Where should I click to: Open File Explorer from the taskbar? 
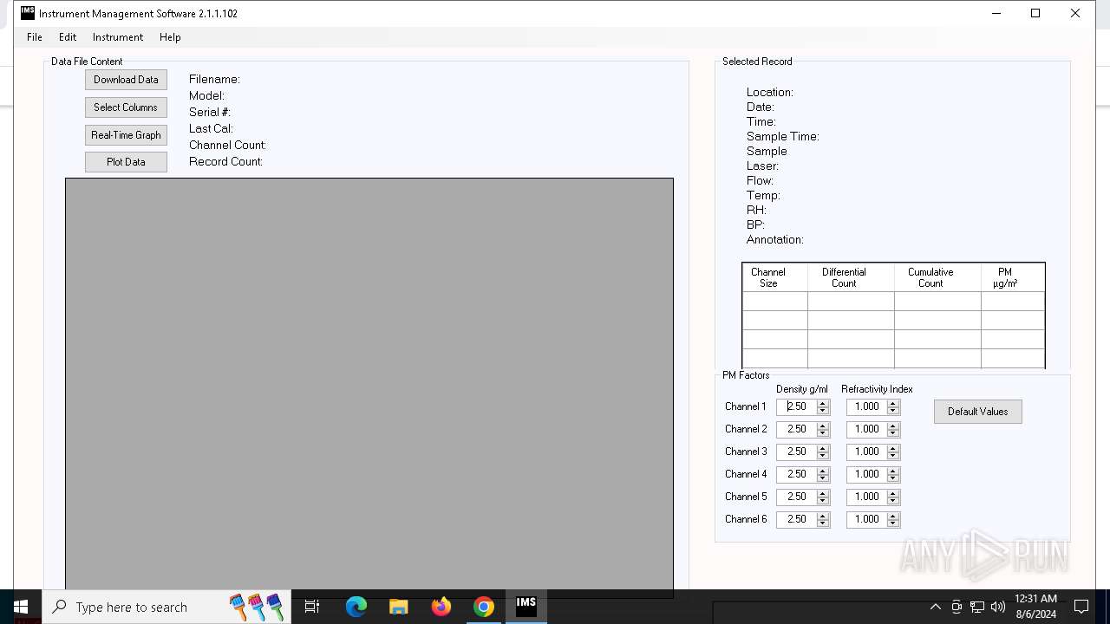(398, 607)
